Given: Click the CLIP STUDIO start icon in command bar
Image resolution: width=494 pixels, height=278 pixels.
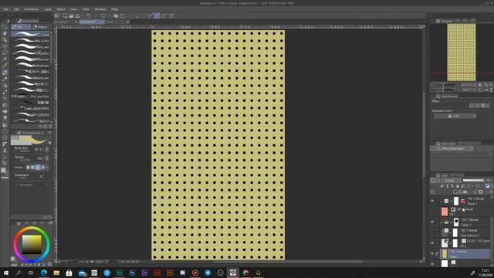Looking at the screenshot, I should [56, 15].
